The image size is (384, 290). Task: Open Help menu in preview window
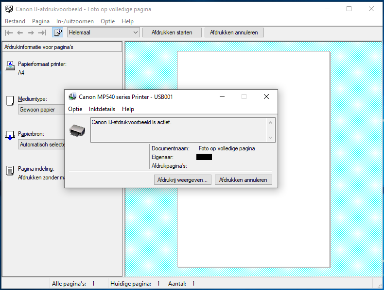point(127,21)
